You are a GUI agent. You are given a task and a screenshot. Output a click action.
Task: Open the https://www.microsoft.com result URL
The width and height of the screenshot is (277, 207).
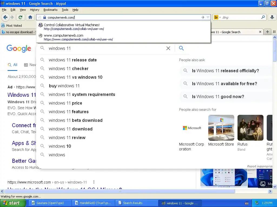(x=47, y=182)
